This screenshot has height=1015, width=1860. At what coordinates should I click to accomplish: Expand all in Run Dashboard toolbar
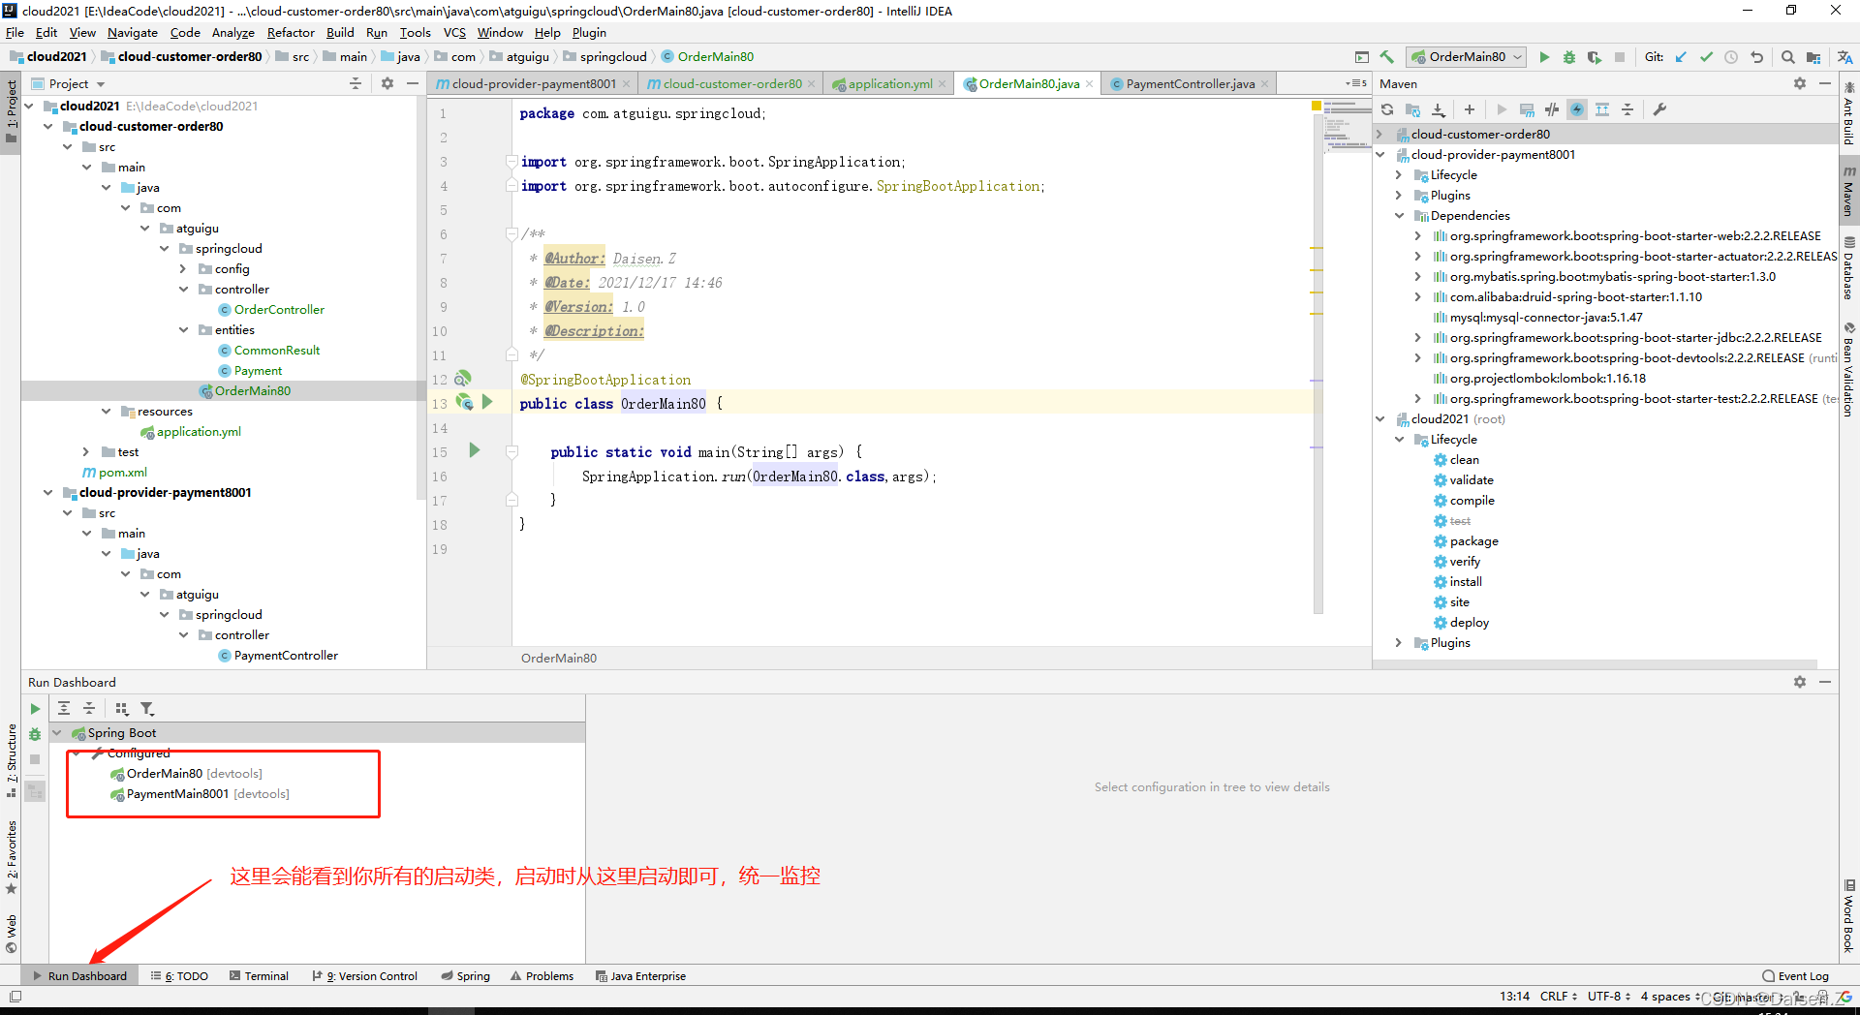[64, 708]
